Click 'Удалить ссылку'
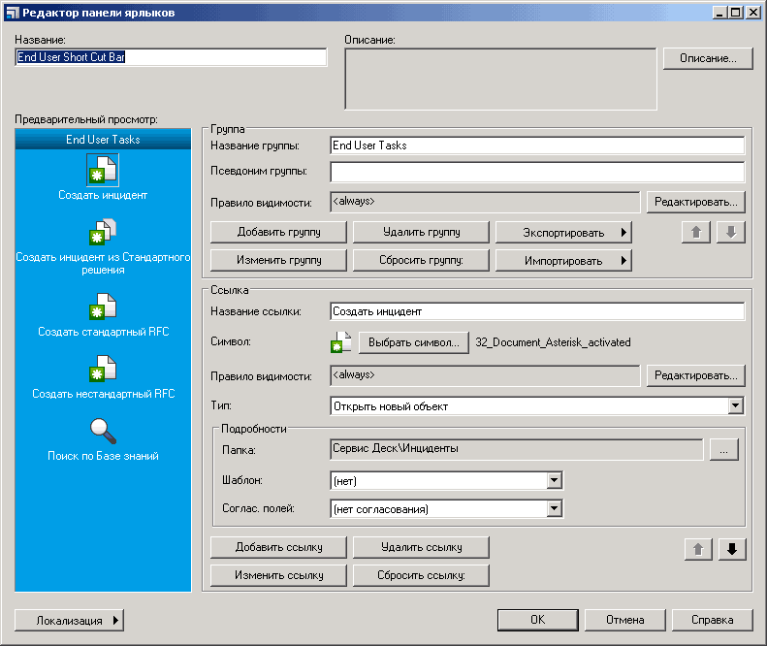 (421, 547)
